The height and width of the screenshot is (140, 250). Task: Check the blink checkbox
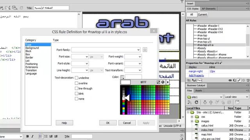[77, 93]
